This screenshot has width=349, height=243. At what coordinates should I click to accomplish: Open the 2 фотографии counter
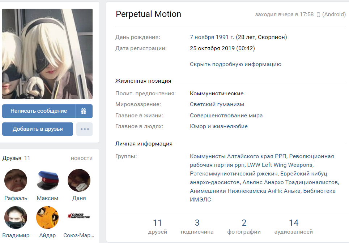pyautogui.click(x=244, y=226)
